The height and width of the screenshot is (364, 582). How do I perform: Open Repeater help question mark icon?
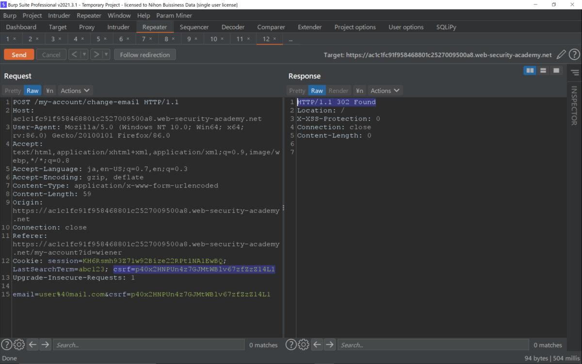pyautogui.click(x=574, y=55)
